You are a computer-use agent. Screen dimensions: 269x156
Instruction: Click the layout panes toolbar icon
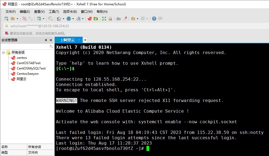pyautogui.click(x=143, y=19)
